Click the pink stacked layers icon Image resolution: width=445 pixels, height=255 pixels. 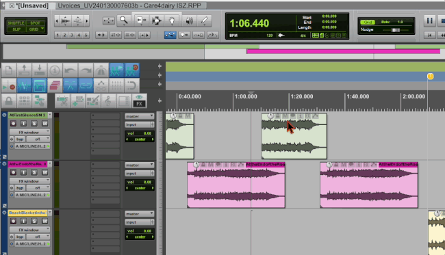(x=55, y=85)
